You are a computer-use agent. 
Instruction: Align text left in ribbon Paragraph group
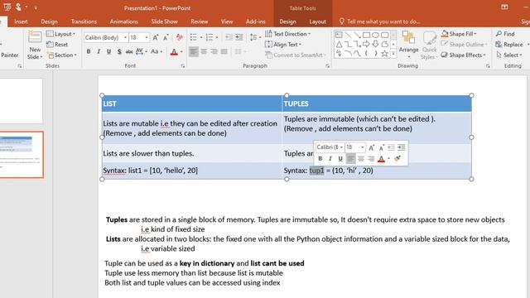tap(194, 51)
